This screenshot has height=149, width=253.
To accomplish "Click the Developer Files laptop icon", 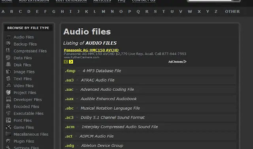I will (x=9, y=99).
